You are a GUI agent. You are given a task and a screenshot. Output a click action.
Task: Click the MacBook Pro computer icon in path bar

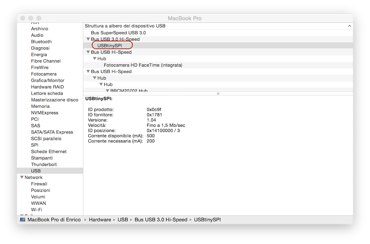23,220
